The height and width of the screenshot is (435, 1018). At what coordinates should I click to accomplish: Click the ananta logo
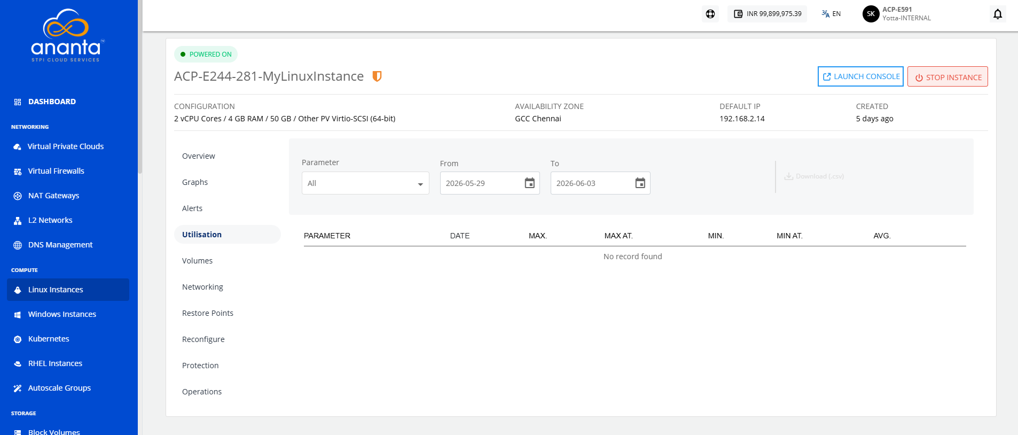(x=68, y=36)
